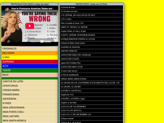Viewport: 164px width, 123px height.
Task: Play the embedded YouTube video
Action: [30, 26]
